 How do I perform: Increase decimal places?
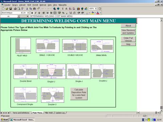point(70,13)
